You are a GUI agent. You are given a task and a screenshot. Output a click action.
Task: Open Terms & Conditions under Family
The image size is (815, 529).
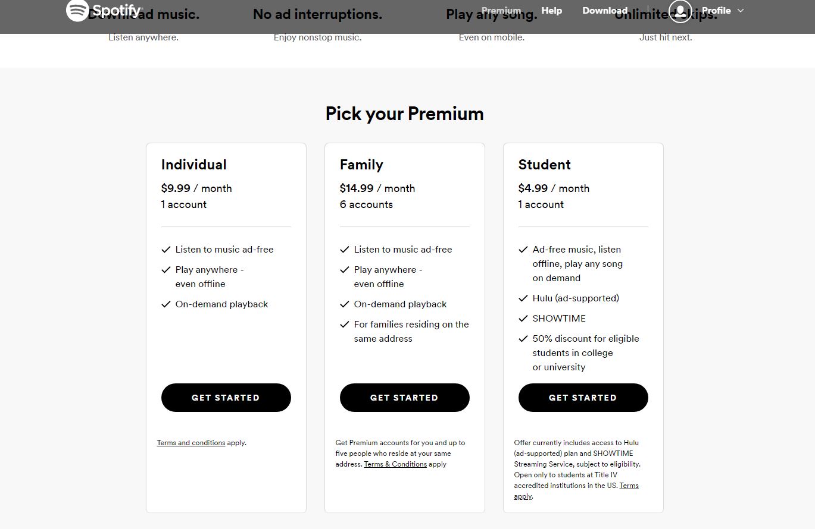(x=395, y=464)
